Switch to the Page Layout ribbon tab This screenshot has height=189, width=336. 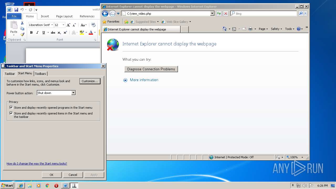pyautogui.click(x=64, y=16)
